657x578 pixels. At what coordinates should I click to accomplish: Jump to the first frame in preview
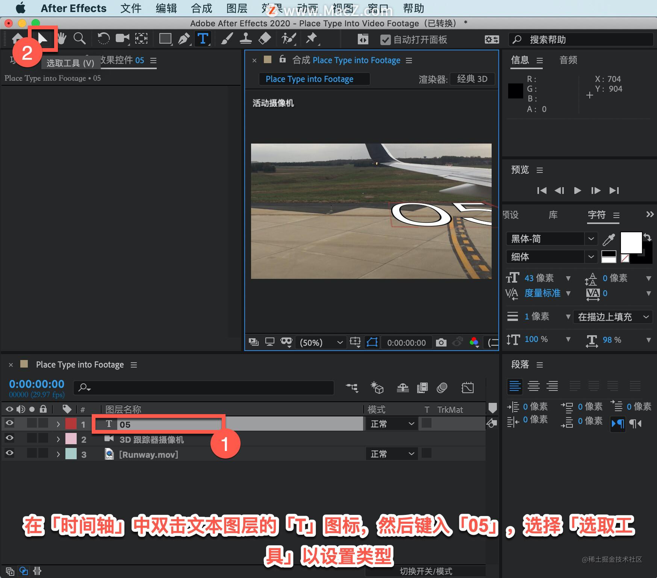point(542,191)
